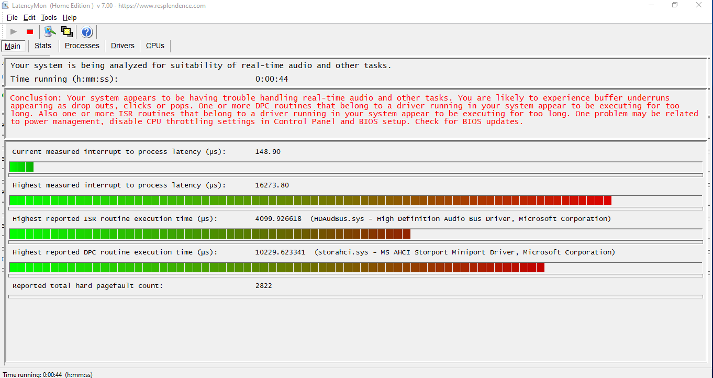Click the storahci.sys driver description text
The height and width of the screenshot is (378, 713).
point(465,252)
